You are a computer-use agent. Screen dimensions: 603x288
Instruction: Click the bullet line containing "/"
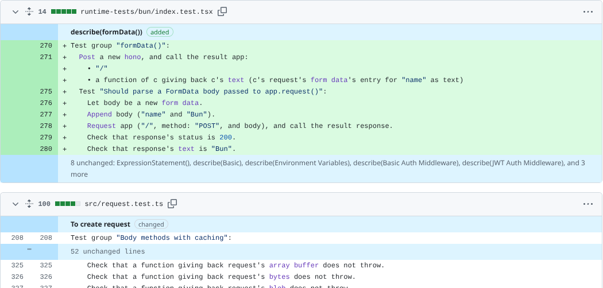point(98,69)
